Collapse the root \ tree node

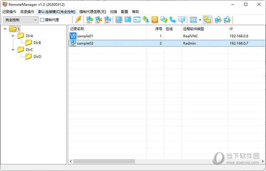click(5, 29)
